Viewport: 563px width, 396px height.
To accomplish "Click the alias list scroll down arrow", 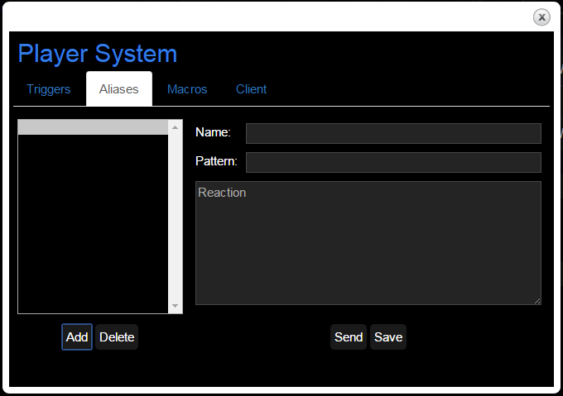I will [175, 306].
